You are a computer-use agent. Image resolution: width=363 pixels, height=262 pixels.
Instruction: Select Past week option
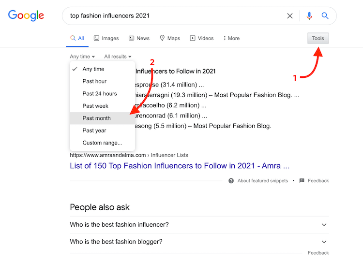coord(102,106)
